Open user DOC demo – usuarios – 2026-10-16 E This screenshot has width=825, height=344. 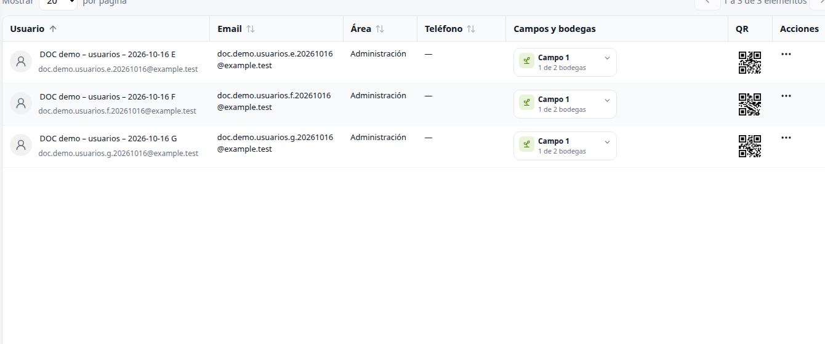coord(108,54)
